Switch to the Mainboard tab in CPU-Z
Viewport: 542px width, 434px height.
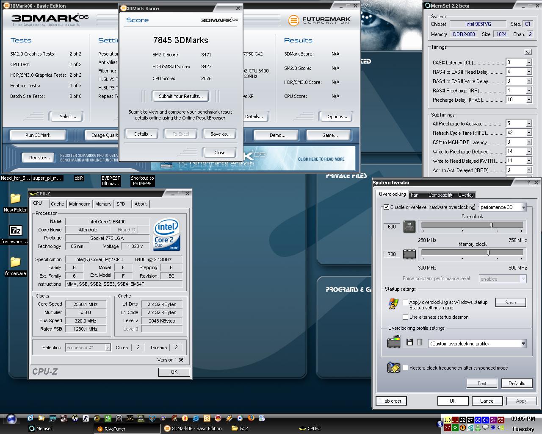point(80,204)
